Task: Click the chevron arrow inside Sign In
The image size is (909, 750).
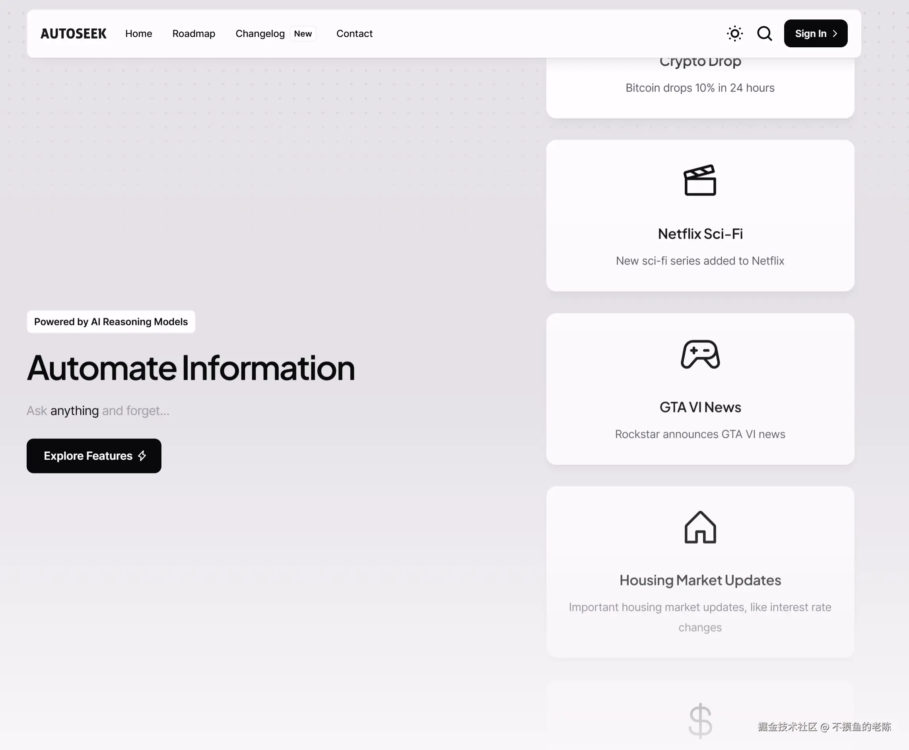Action: point(835,34)
